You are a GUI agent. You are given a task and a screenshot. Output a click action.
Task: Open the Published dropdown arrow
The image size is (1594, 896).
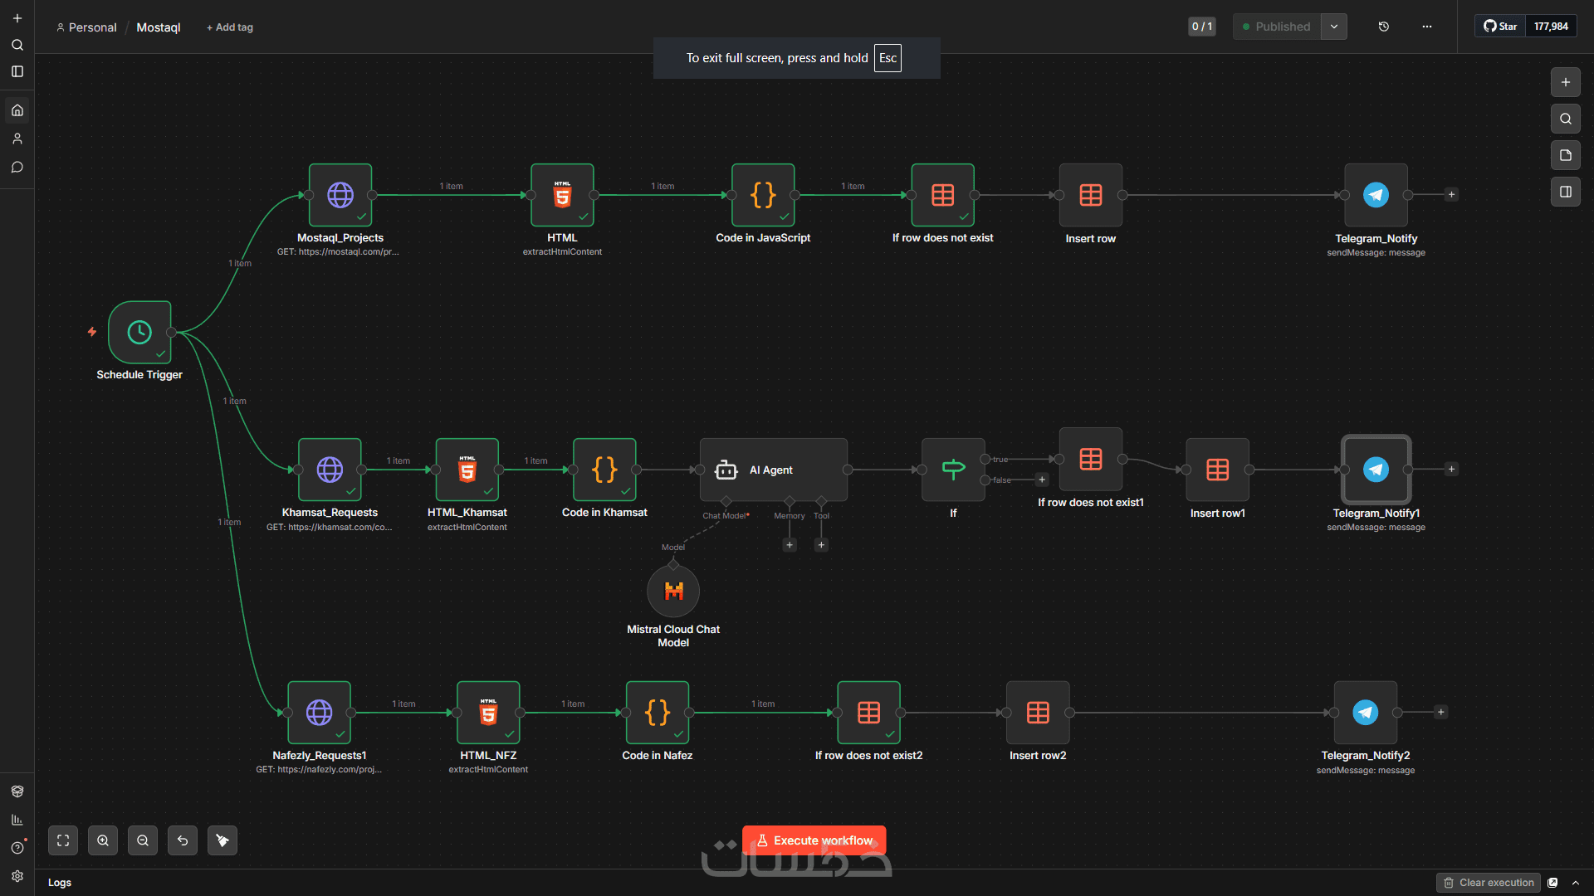tap(1334, 27)
